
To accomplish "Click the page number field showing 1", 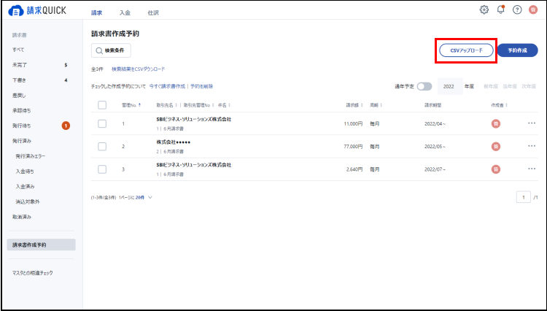I will point(523,198).
